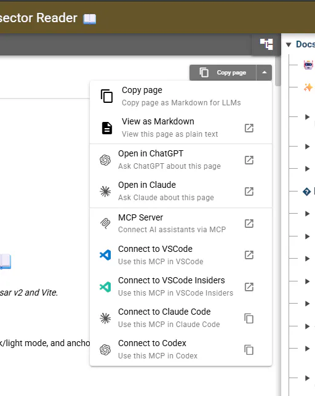Click the document icon for View as Markdown
Screen dimensions: 315x396
tap(107, 127)
